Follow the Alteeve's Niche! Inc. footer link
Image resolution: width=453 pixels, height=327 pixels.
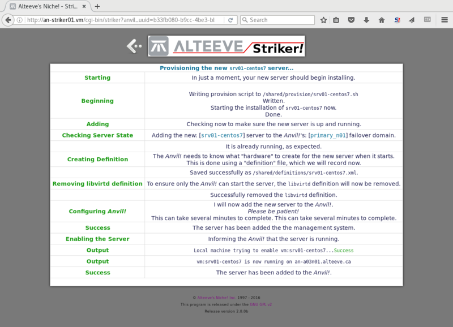click(217, 298)
